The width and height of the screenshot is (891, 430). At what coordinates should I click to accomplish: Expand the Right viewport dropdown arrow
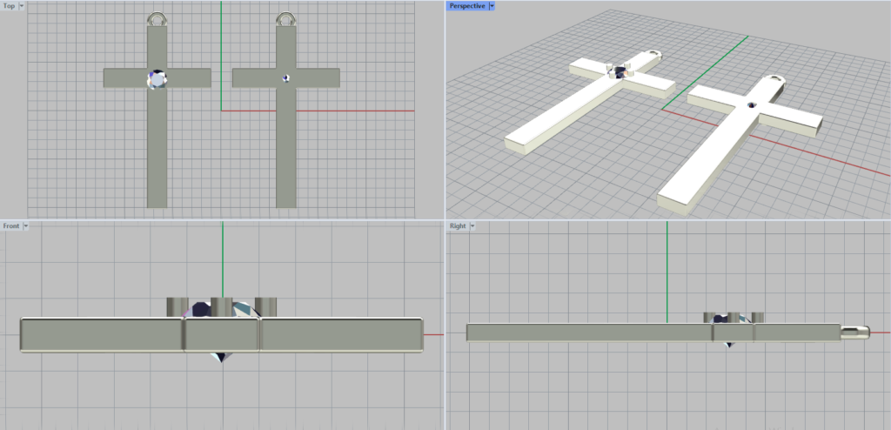point(472,226)
